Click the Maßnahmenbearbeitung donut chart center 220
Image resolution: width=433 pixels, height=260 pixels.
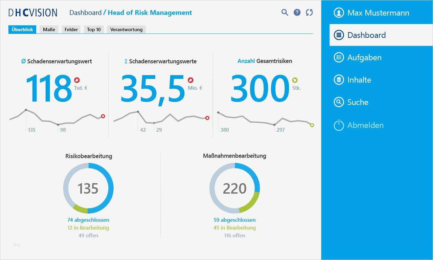click(235, 189)
